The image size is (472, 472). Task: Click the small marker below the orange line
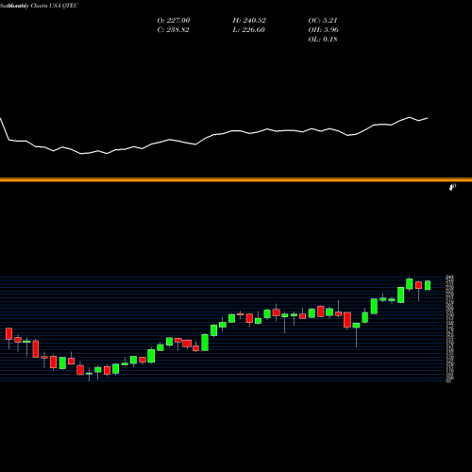452,187
